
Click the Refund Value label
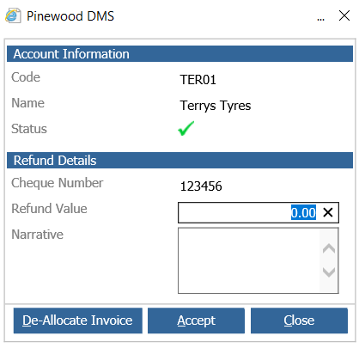49,209
